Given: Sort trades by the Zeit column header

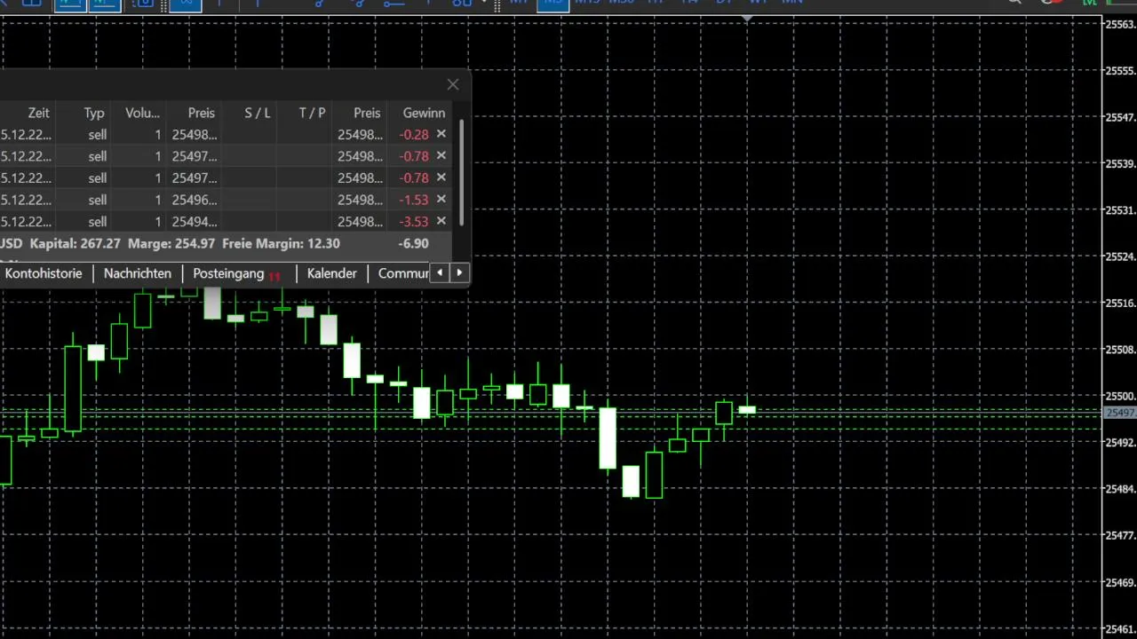Looking at the screenshot, I should point(38,113).
